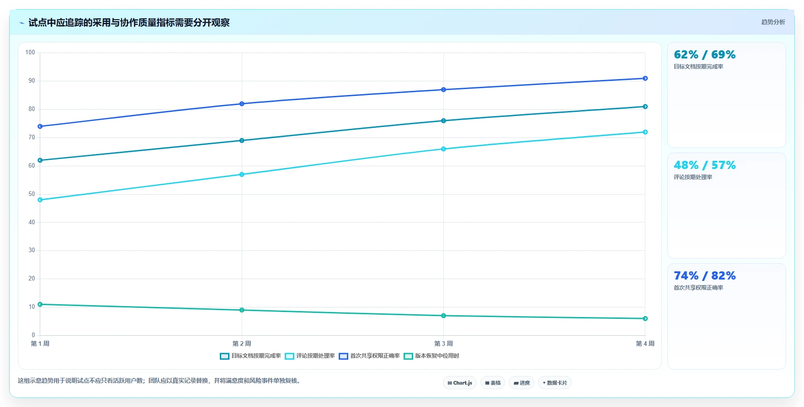Click the teal line's week 3 point at 76
Viewport: 804px width, 407px height.
click(443, 121)
